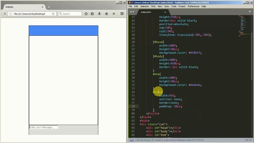Open Firefox hamburger menu
This screenshot has width=254, height=143.
122,14
